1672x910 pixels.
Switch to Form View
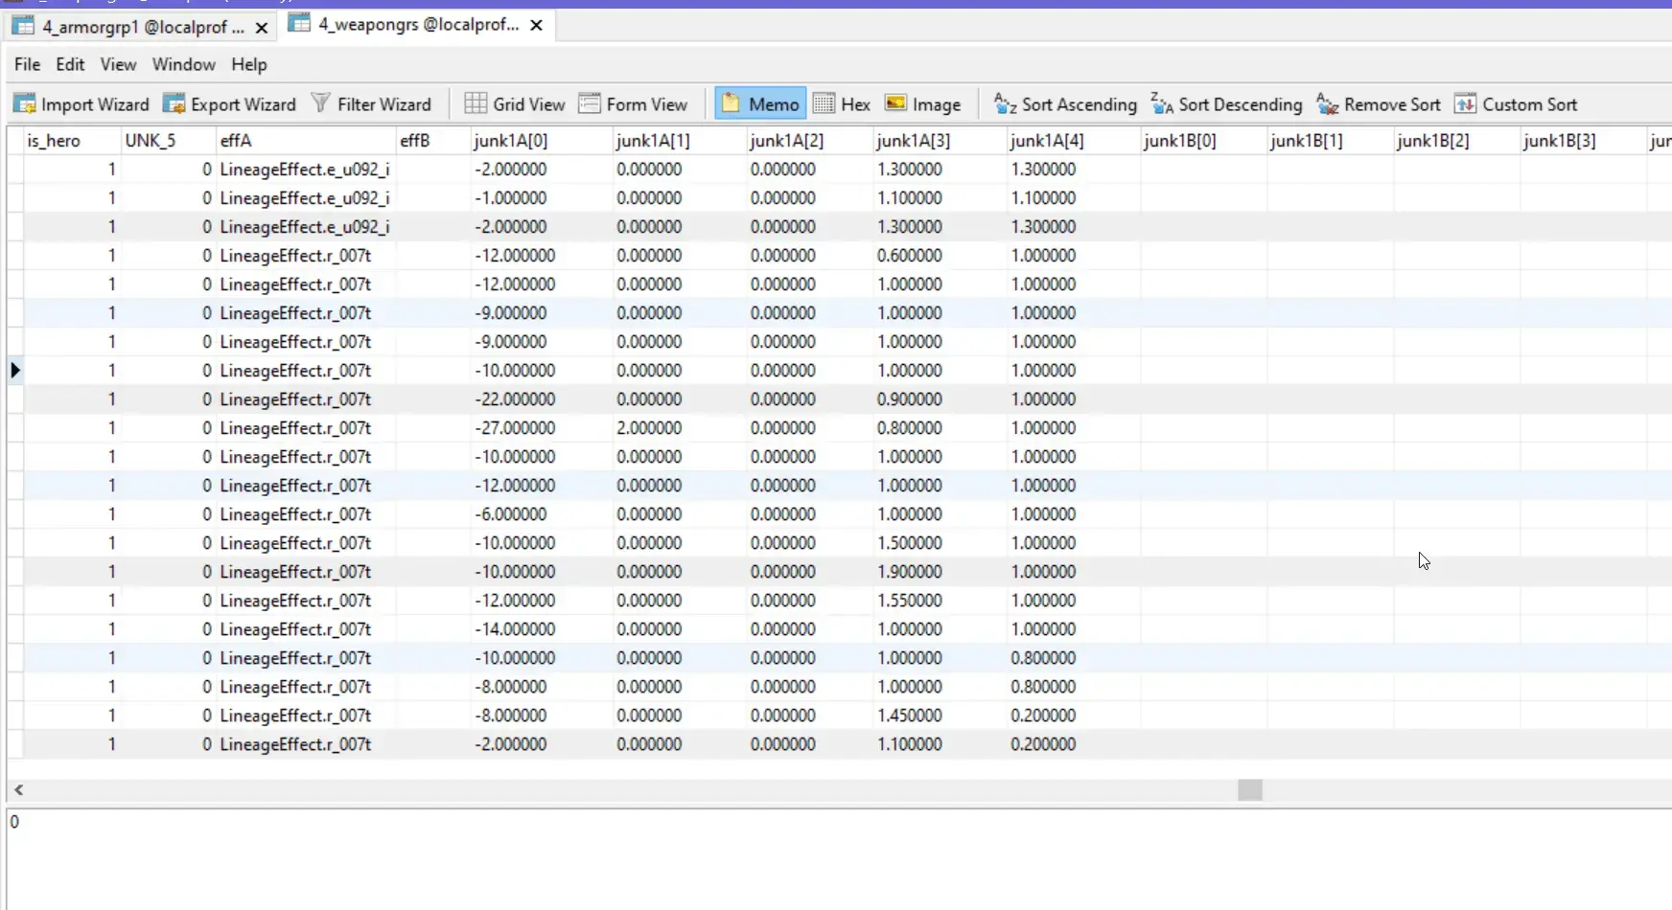click(634, 104)
